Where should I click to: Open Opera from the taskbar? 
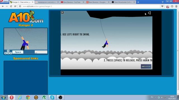point(11,97)
